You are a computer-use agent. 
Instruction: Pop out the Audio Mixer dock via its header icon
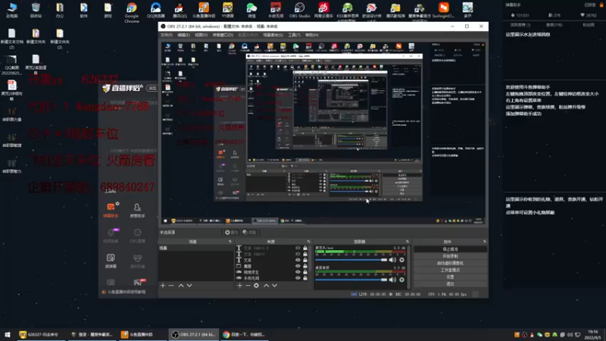click(x=408, y=242)
